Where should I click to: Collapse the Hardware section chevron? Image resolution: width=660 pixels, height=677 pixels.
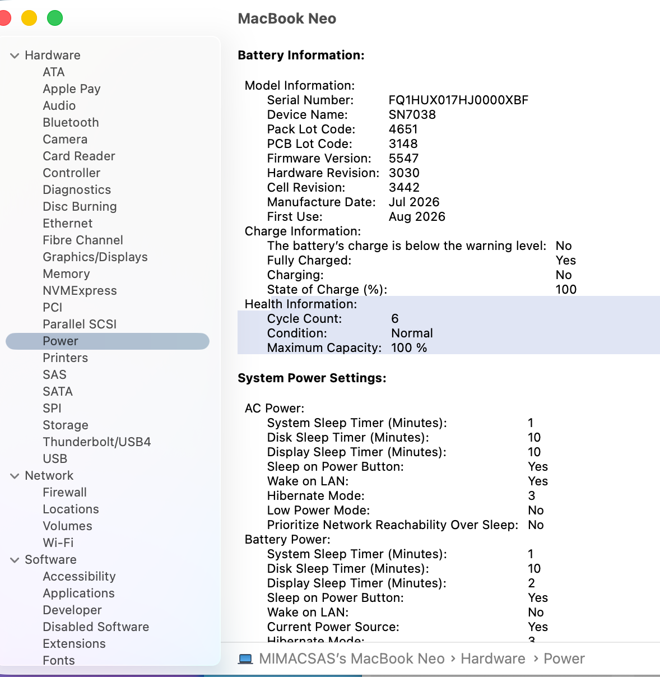tap(15, 55)
